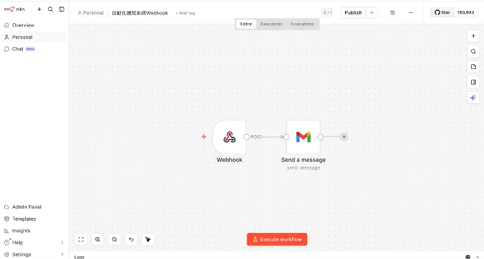
Task: Click the n8n logo in the sidebar
Action: click(x=14, y=10)
